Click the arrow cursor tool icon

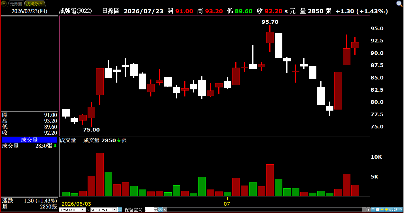coord(373,210)
